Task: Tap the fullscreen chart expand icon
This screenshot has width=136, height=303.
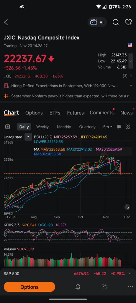Action: [x=127, y=207]
